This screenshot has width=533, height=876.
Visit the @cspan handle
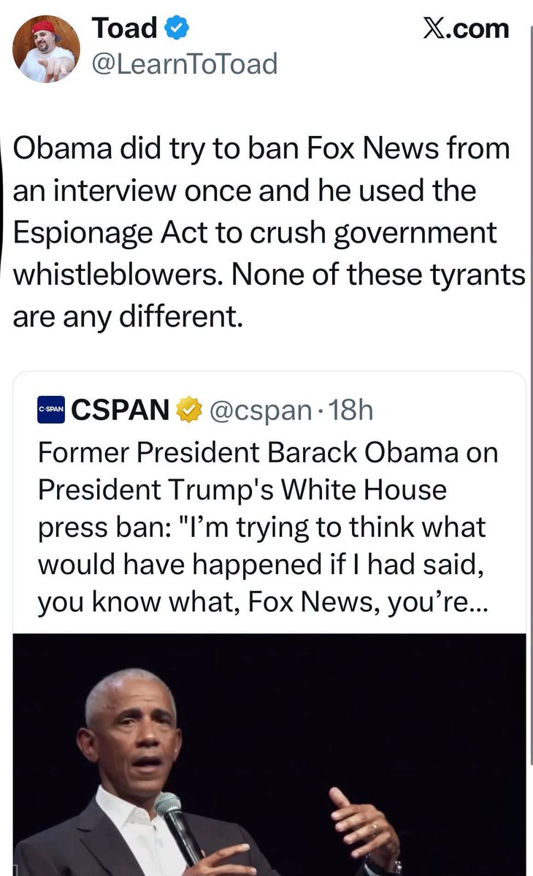click(261, 411)
